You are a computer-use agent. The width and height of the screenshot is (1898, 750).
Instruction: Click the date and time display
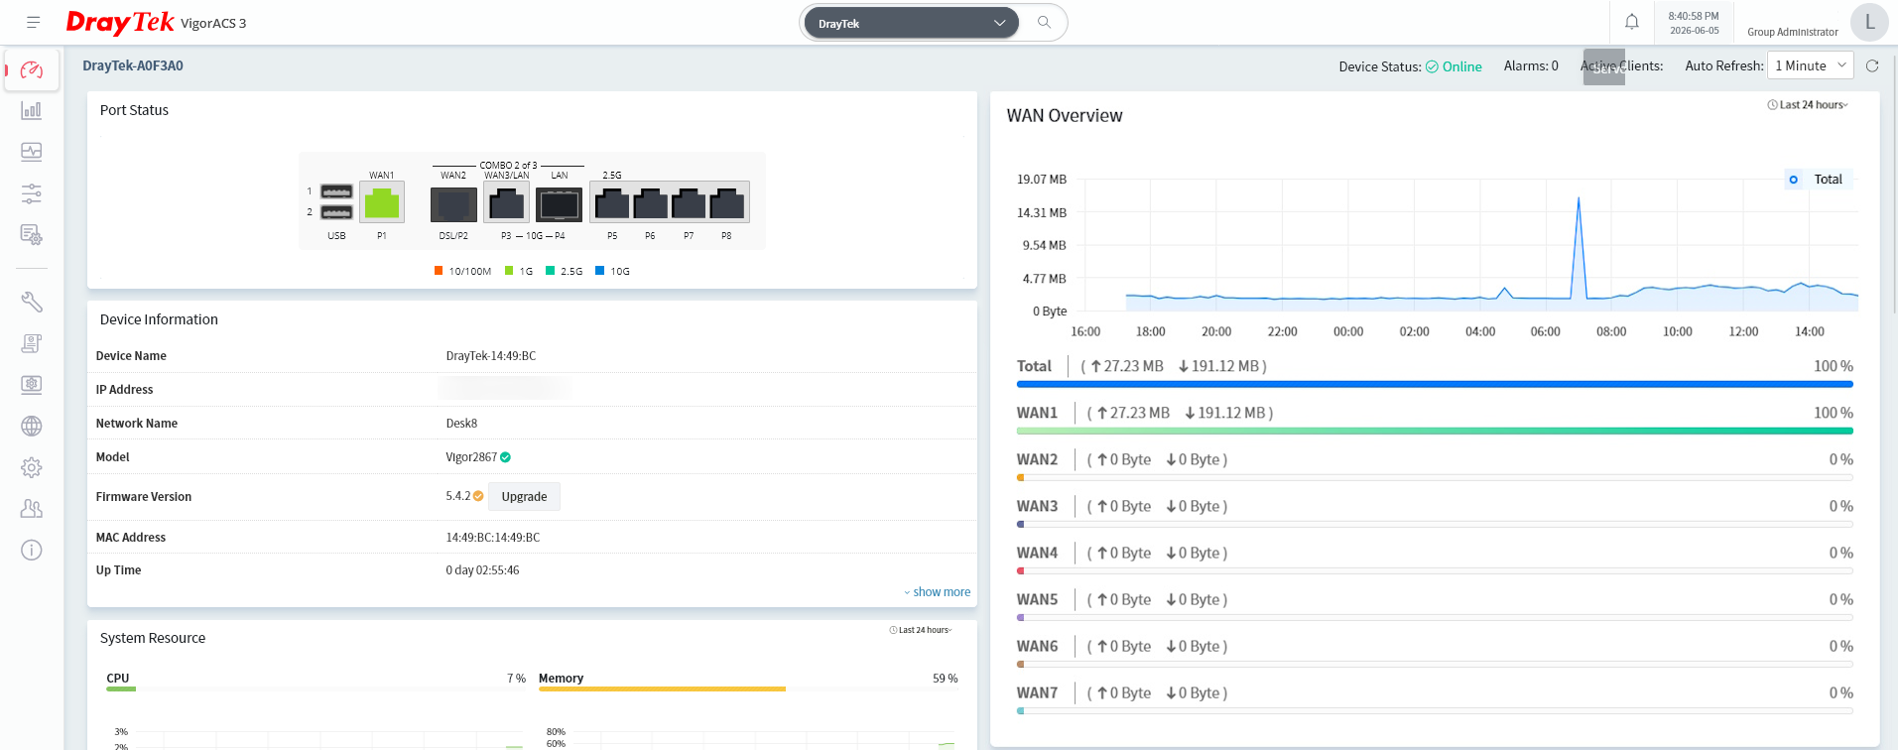(1694, 23)
